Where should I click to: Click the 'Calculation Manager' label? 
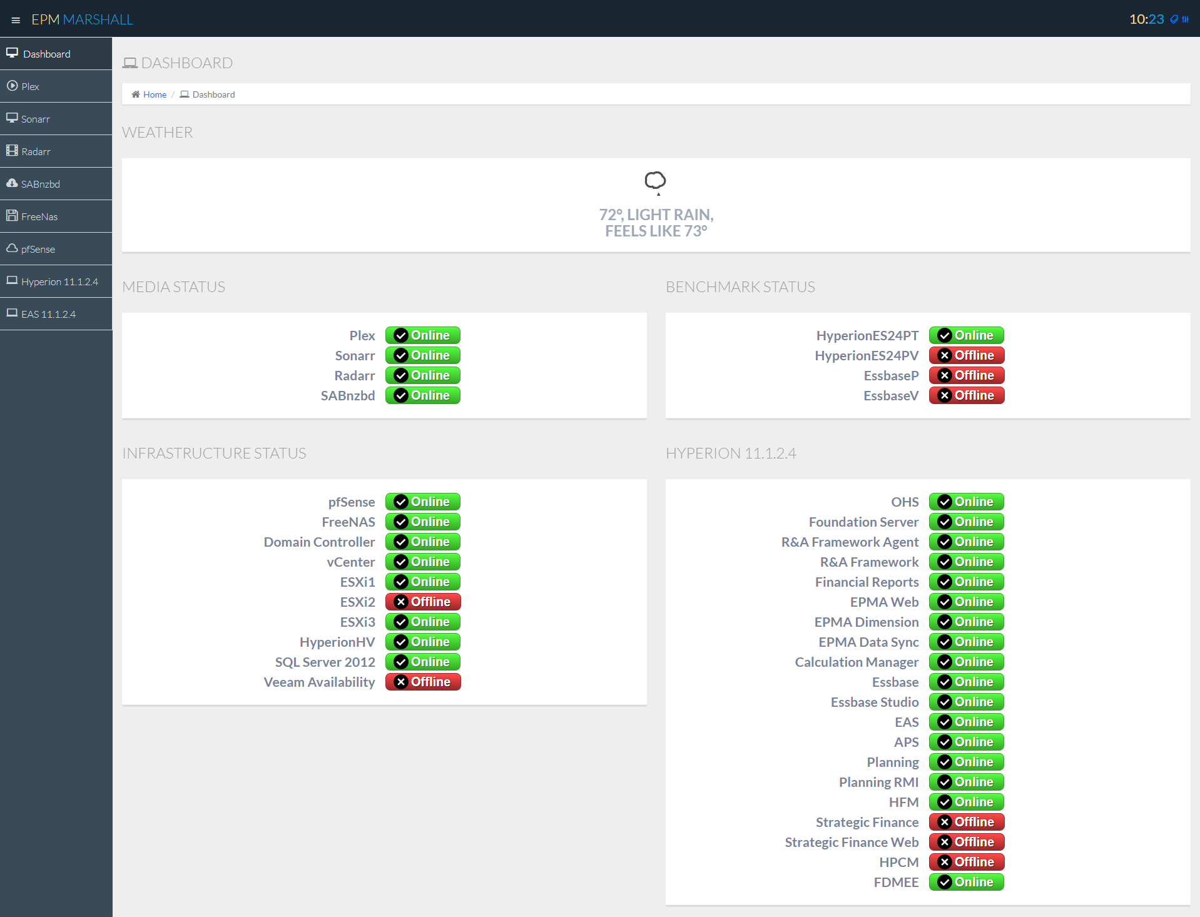tap(857, 662)
